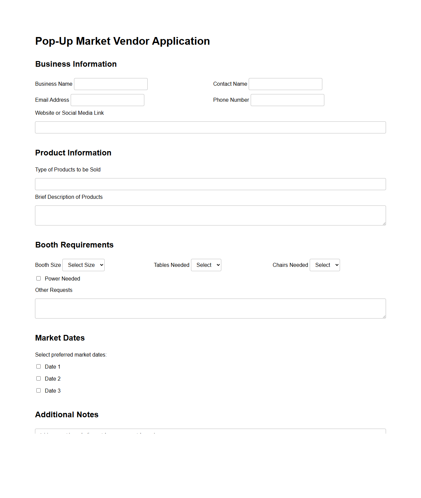Select the Phone Number field

point(287,100)
